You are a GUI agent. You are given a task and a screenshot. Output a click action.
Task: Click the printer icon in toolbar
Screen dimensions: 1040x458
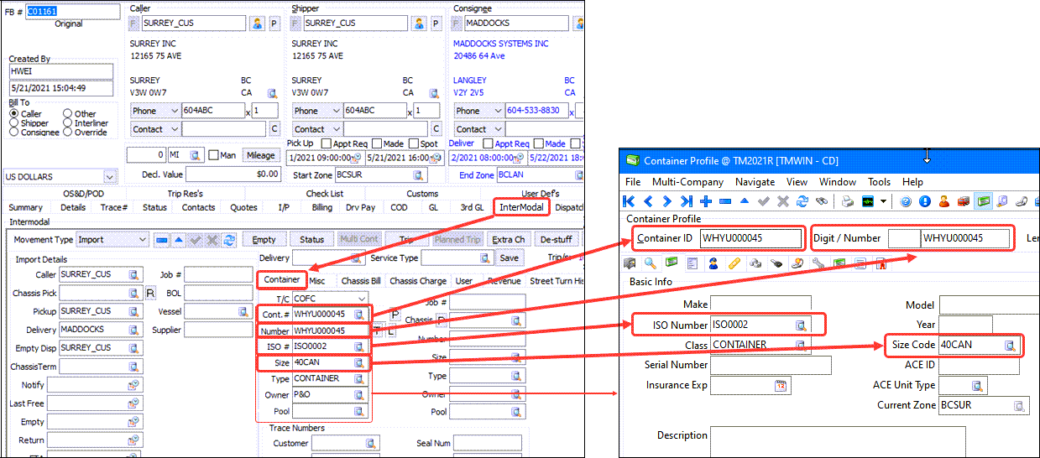pos(848,201)
